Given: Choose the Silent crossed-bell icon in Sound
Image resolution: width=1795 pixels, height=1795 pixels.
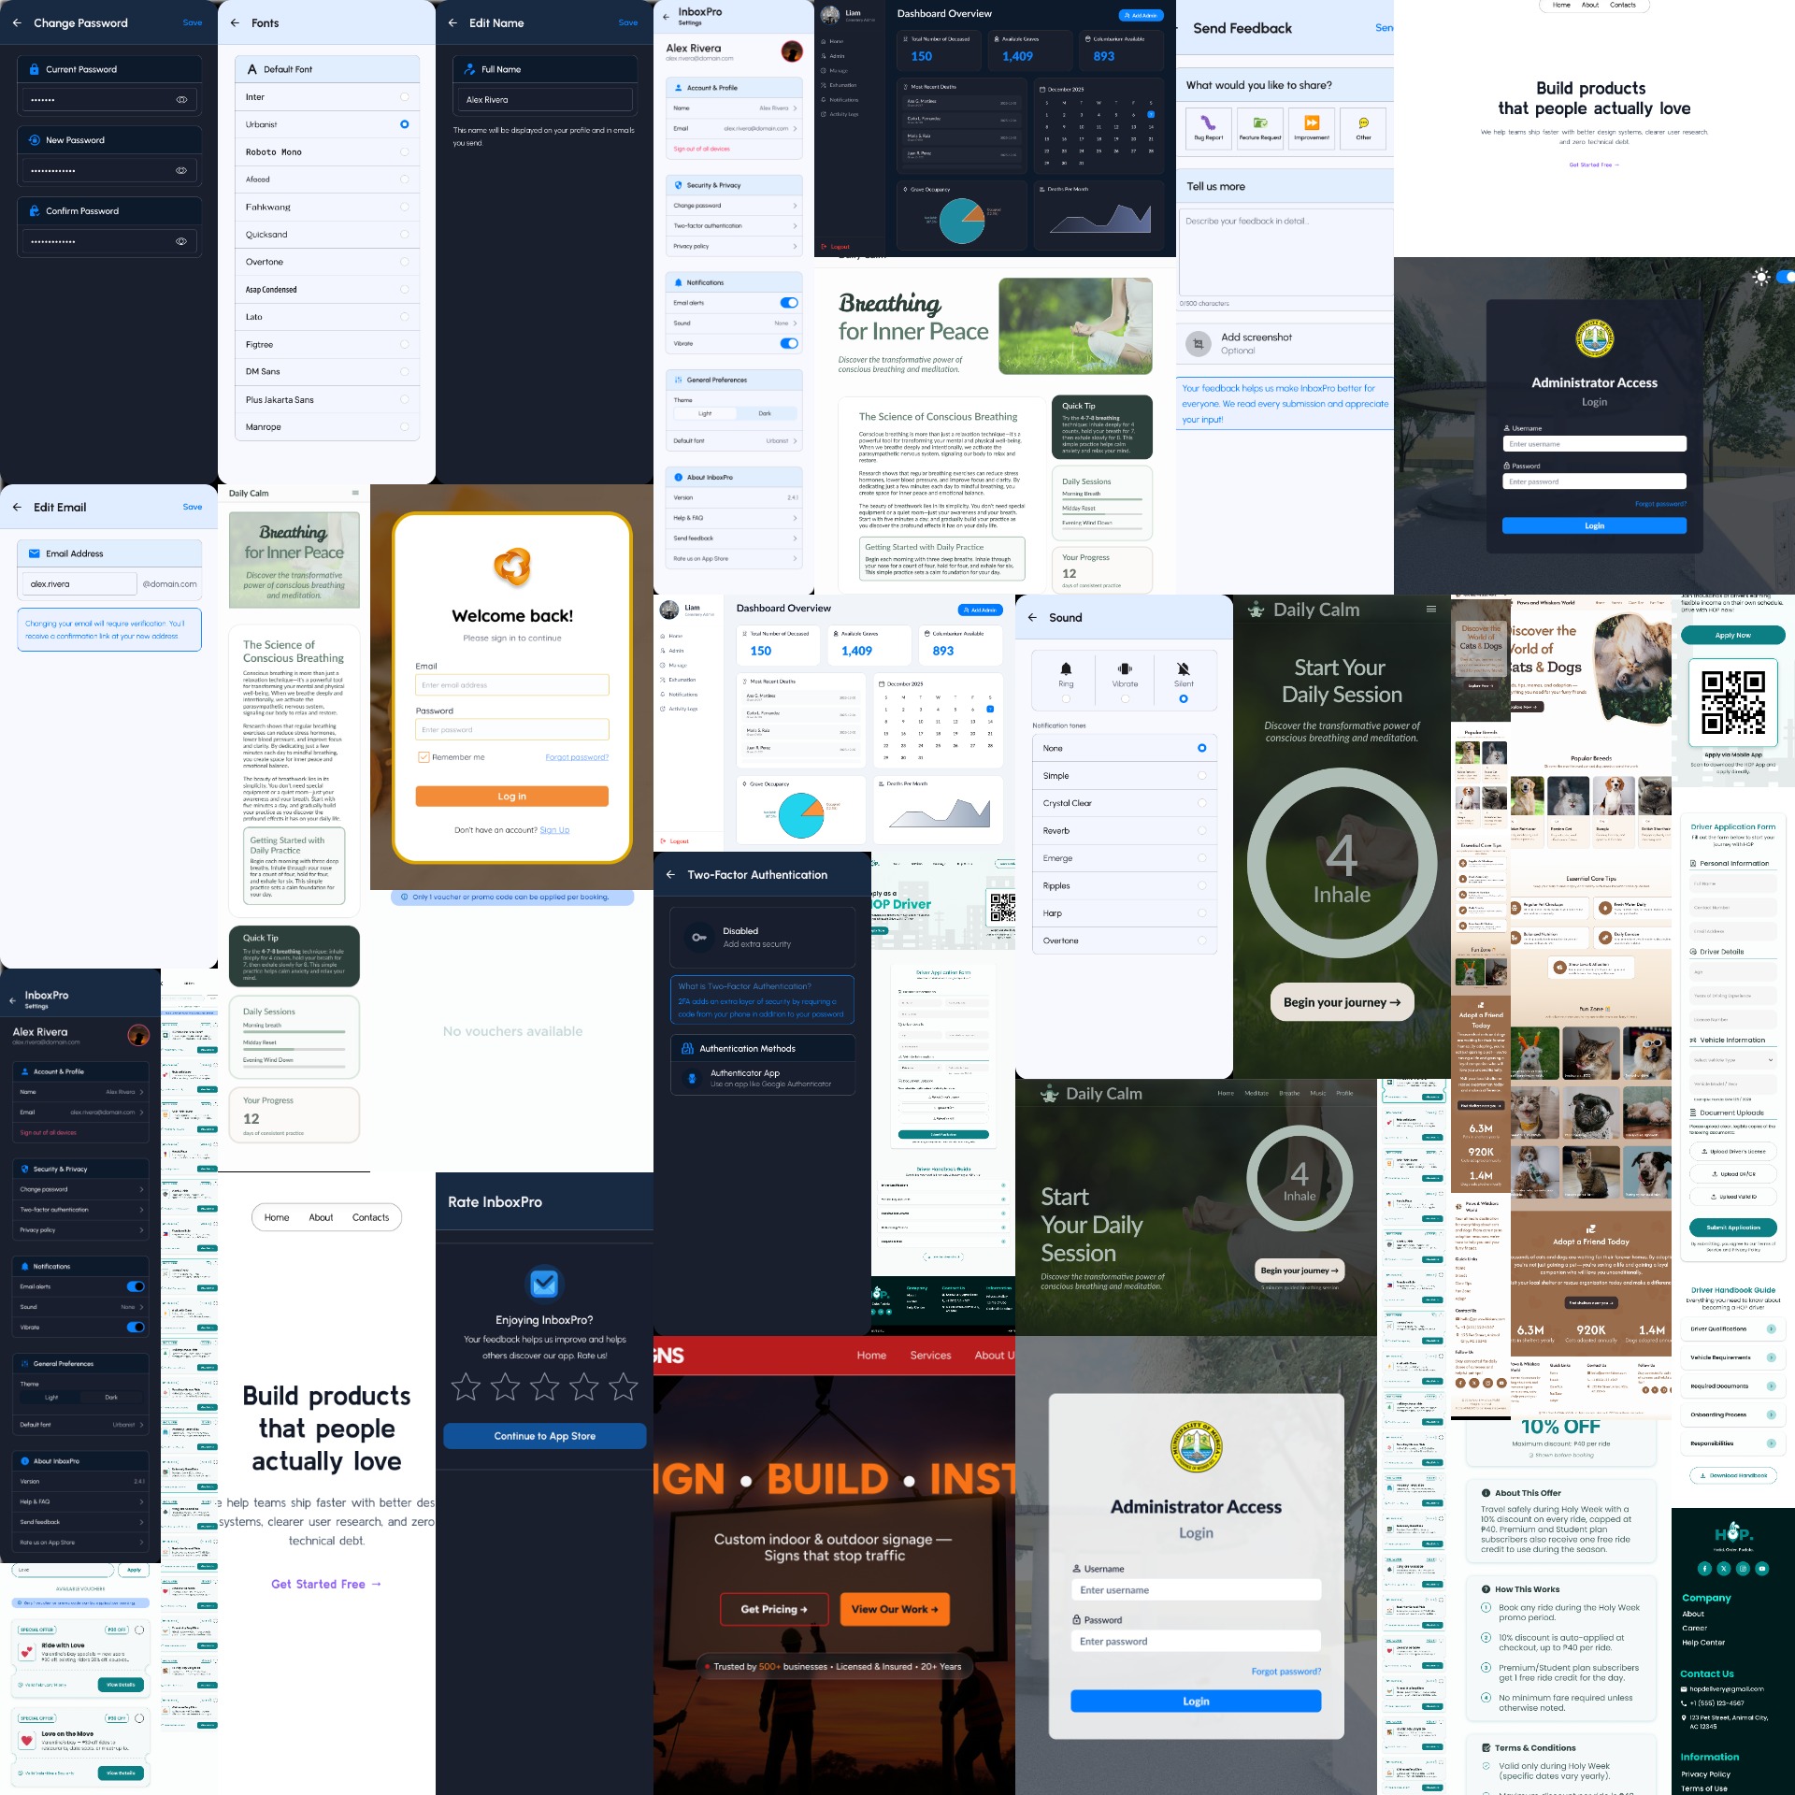Looking at the screenshot, I should click(x=1184, y=668).
